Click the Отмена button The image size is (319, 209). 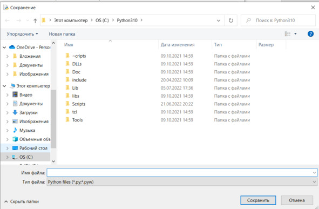coord(297,200)
